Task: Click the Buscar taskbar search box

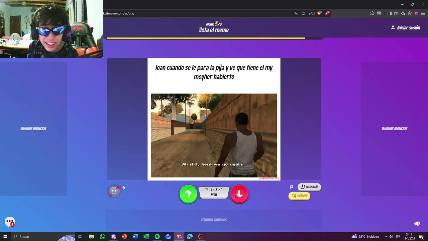Action: click(x=43, y=237)
